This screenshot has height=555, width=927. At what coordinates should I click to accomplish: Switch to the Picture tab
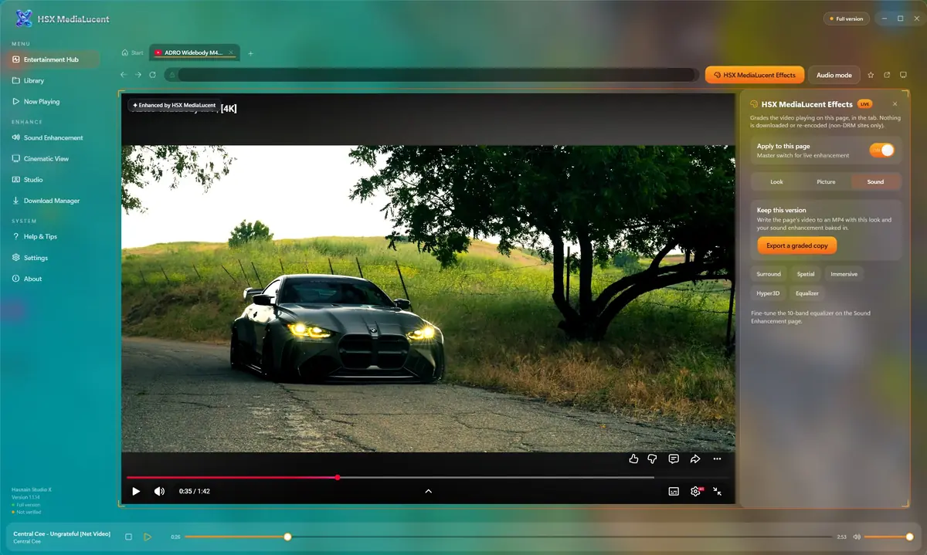point(827,181)
